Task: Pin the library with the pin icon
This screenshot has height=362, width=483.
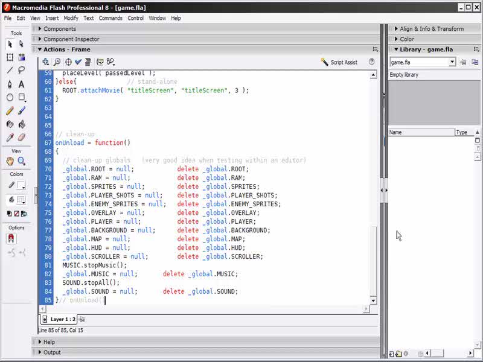Action: 463,62
